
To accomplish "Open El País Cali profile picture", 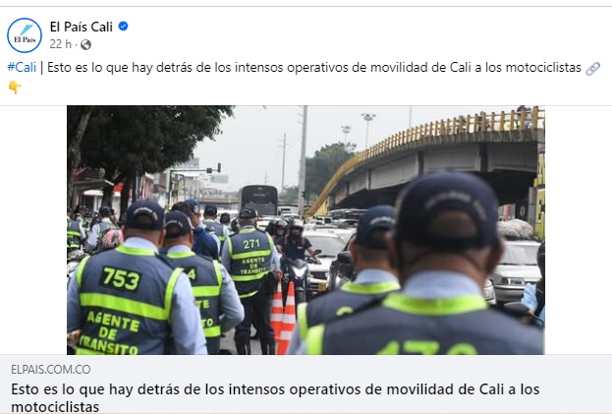I will click(x=25, y=35).
